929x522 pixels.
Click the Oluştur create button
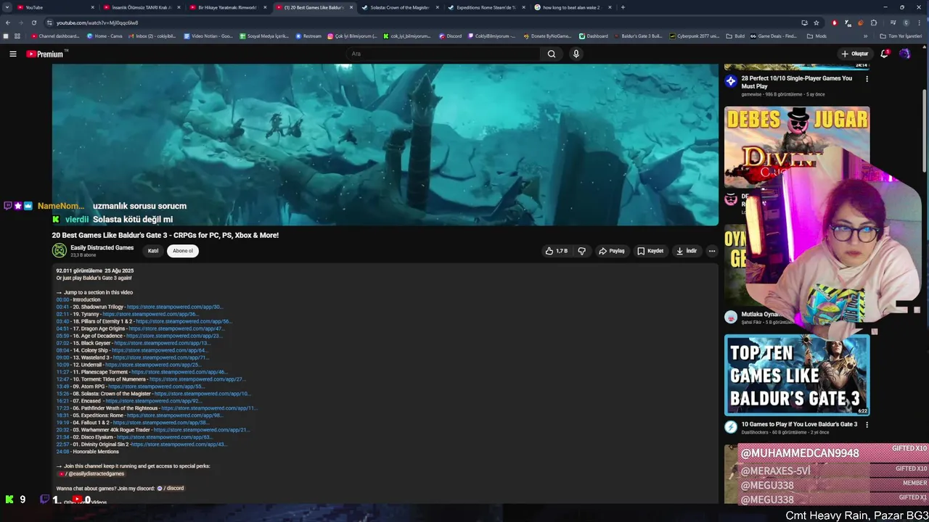(x=855, y=54)
